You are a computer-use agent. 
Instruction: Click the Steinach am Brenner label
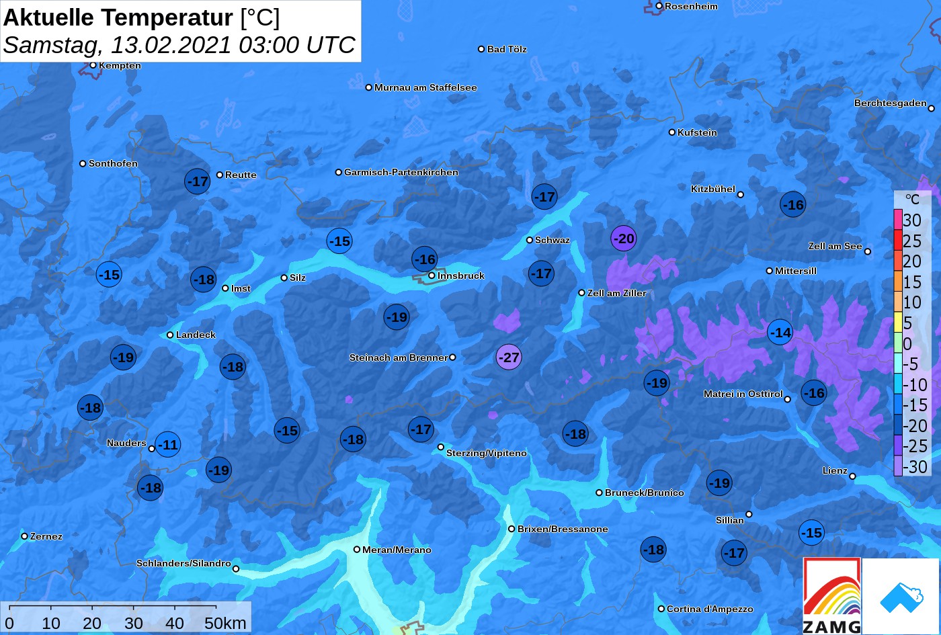[x=399, y=357]
